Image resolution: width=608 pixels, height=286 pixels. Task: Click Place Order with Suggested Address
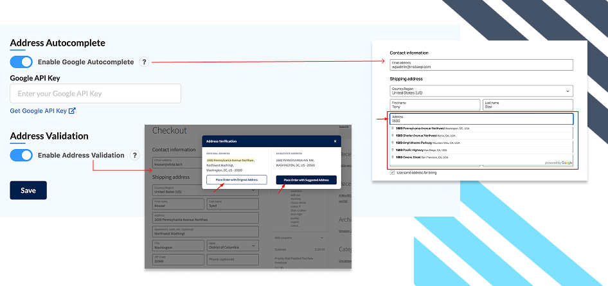tap(307, 180)
